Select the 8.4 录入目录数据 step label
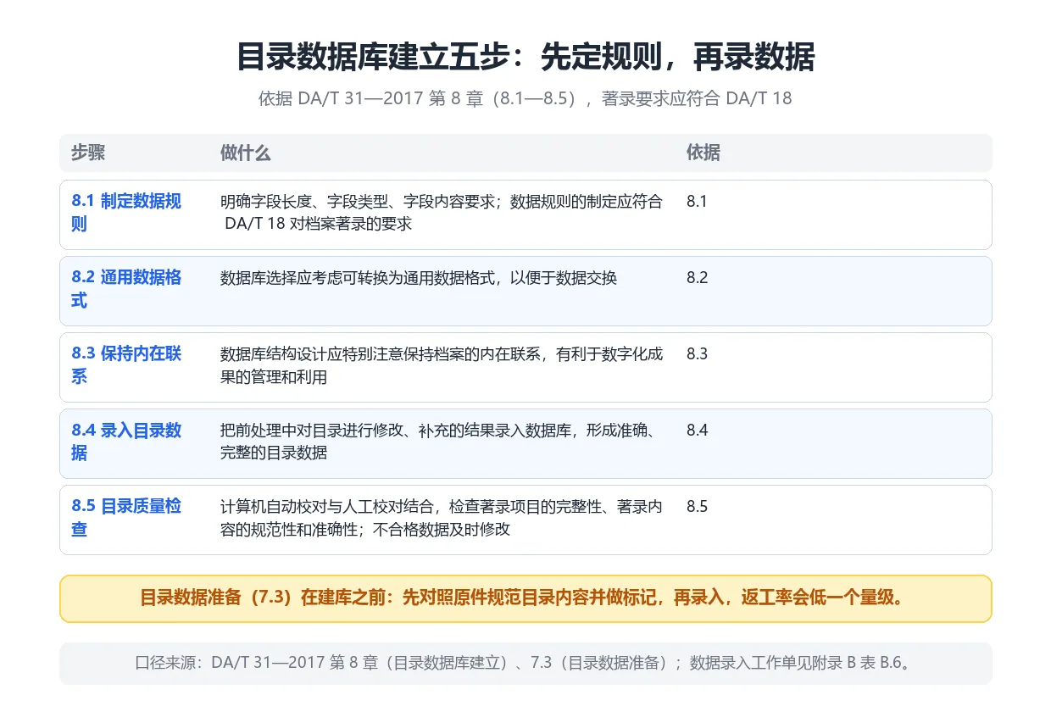Screen dimensions: 1051x706 pyautogui.click(x=127, y=442)
